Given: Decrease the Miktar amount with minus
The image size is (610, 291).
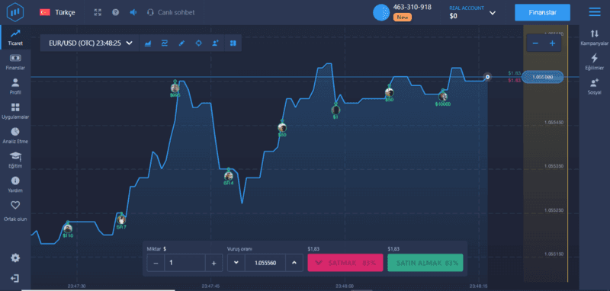Looking at the screenshot, I should (x=156, y=263).
